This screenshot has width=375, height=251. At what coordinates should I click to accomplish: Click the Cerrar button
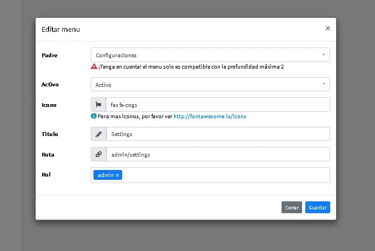(x=292, y=207)
